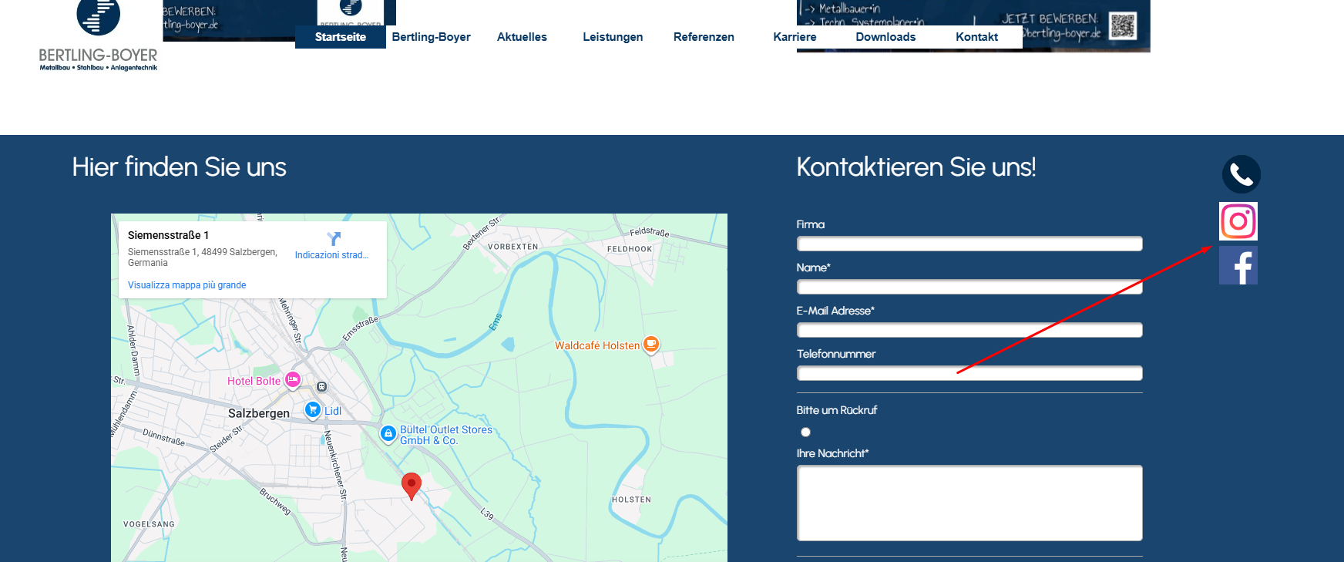Select the Lidl shopping marker
The height and width of the screenshot is (562, 1344).
point(313,410)
